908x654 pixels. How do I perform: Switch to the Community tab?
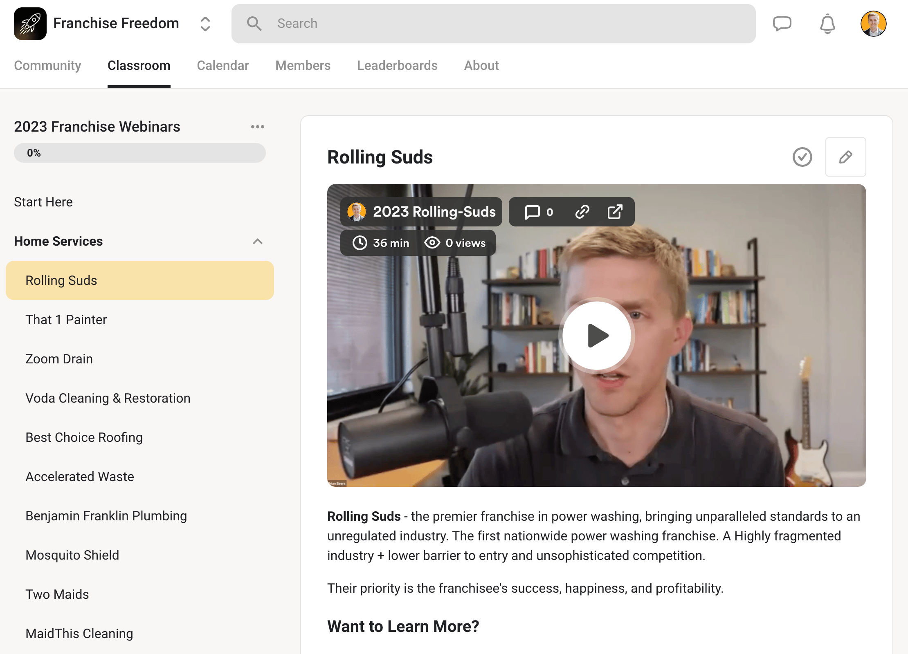(47, 65)
